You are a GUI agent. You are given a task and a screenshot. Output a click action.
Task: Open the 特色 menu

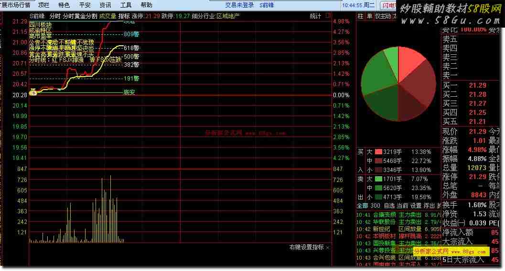point(64,5)
